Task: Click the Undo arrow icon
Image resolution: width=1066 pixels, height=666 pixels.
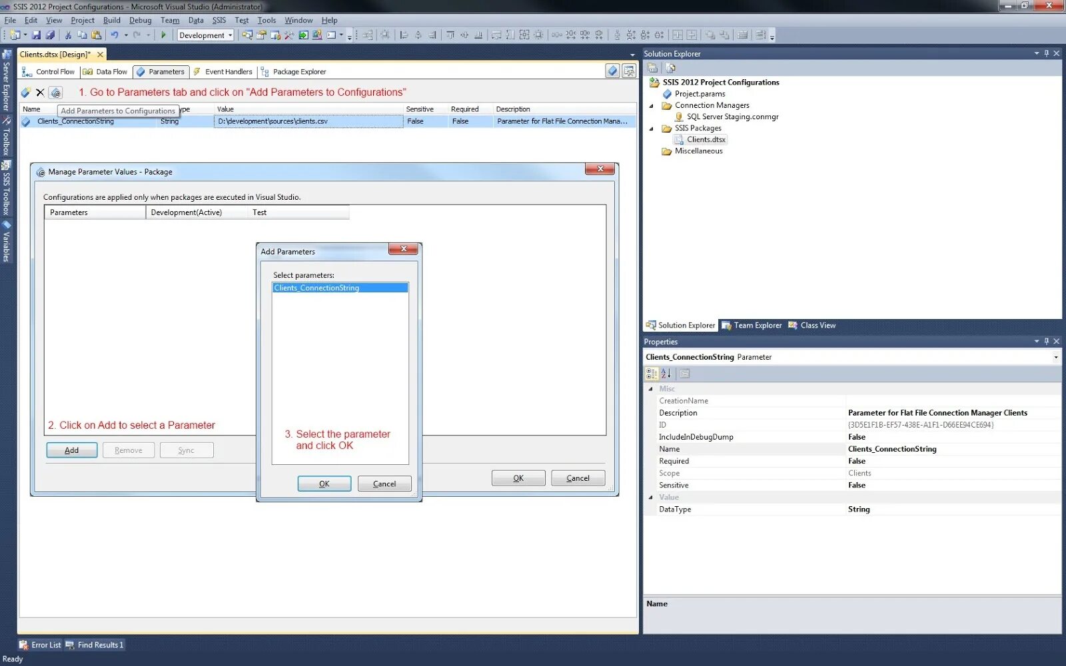Action: (115, 35)
